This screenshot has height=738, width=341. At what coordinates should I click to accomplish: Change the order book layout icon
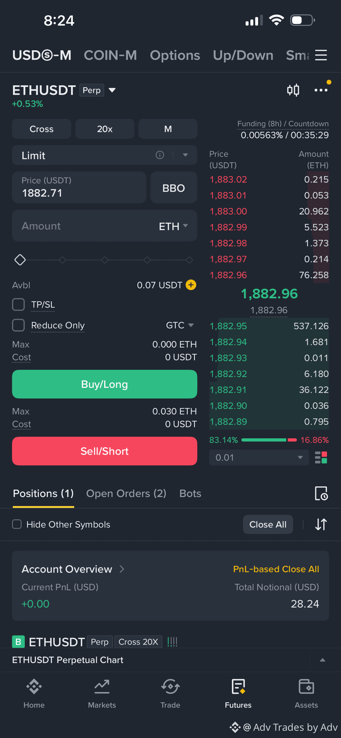click(321, 458)
